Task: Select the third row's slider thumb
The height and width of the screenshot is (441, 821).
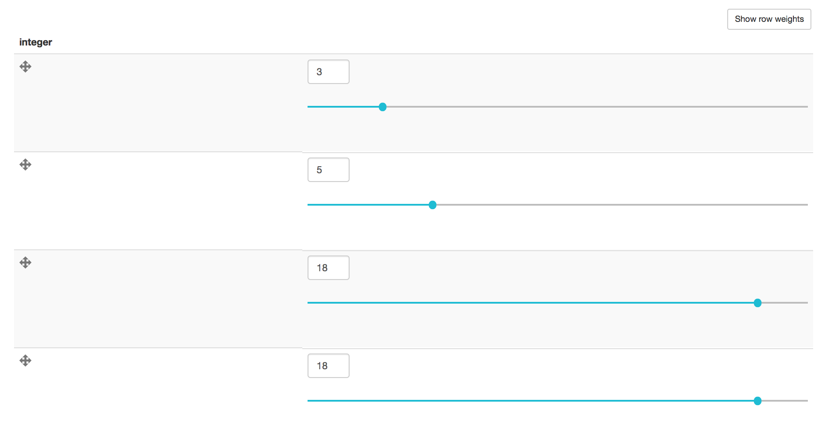Action: 757,302
